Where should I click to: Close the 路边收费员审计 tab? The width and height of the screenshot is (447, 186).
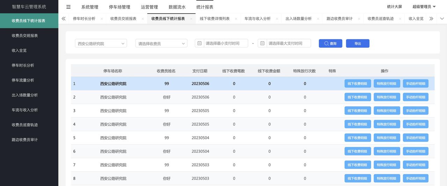tap(359, 19)
